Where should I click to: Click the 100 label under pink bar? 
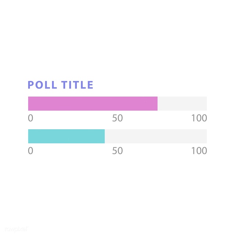point(199,118)
